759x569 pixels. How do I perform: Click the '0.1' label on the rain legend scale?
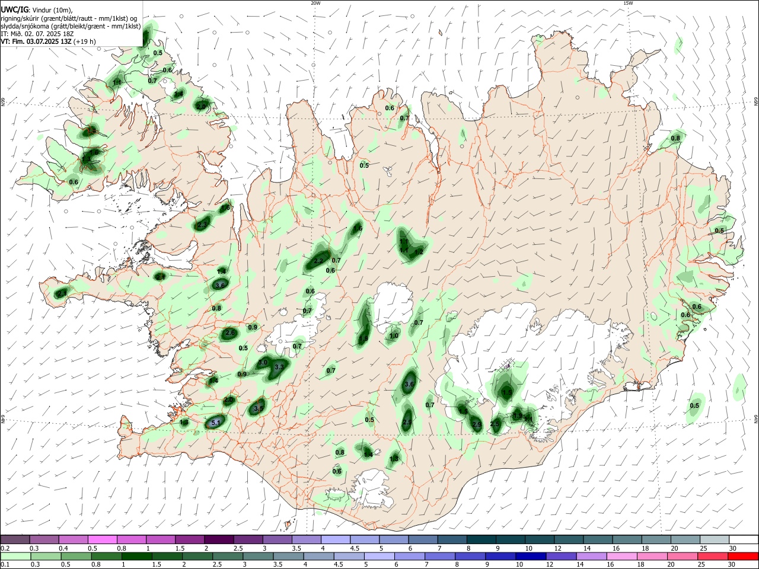pyautogui.click(x=5, y=565)
